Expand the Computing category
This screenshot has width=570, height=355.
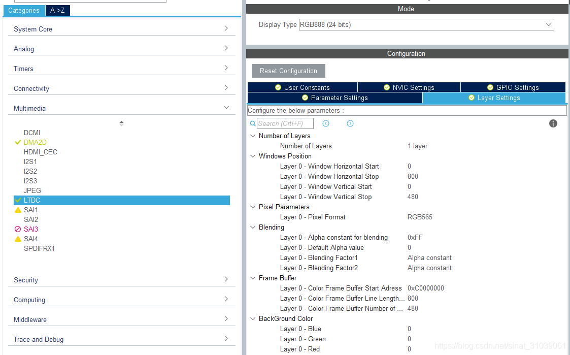pos(226,299)
